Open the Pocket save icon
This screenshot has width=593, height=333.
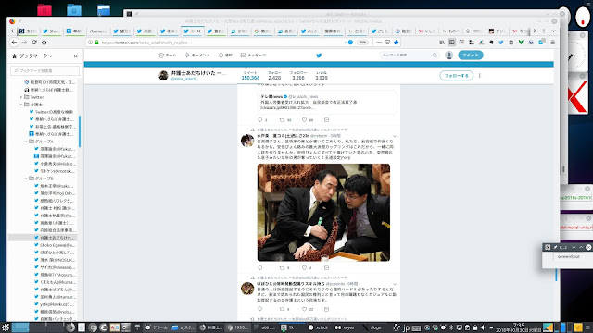click(x=387, y=43)
